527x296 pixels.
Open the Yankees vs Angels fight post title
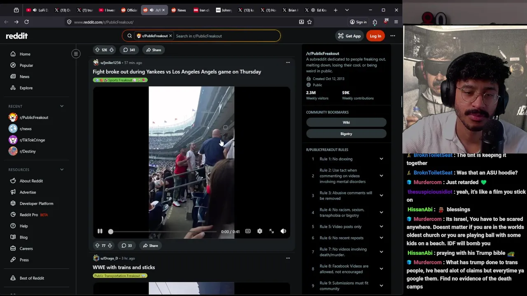pyautogui.click(x=177, y=72)
